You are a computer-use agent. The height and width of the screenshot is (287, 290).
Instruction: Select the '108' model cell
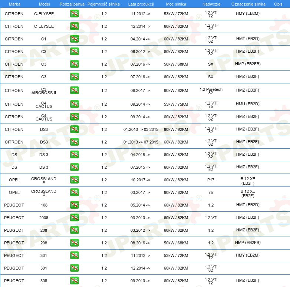click(x=44, y=205)
